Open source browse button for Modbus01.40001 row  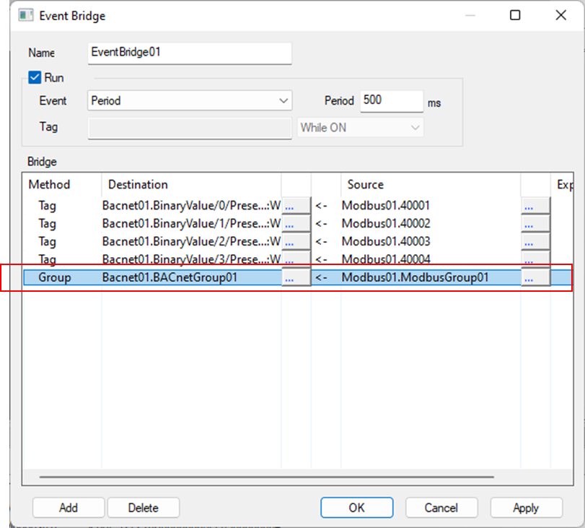[x=535, y=206]
